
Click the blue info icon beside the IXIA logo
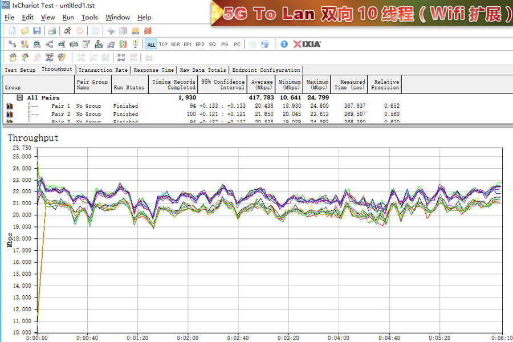[x=284, y=44]
